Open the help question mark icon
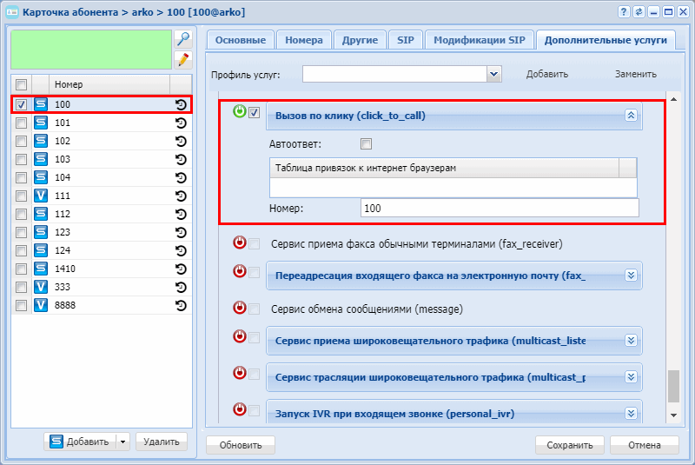Viewport: 695px width, 465px height. (624, 12)
